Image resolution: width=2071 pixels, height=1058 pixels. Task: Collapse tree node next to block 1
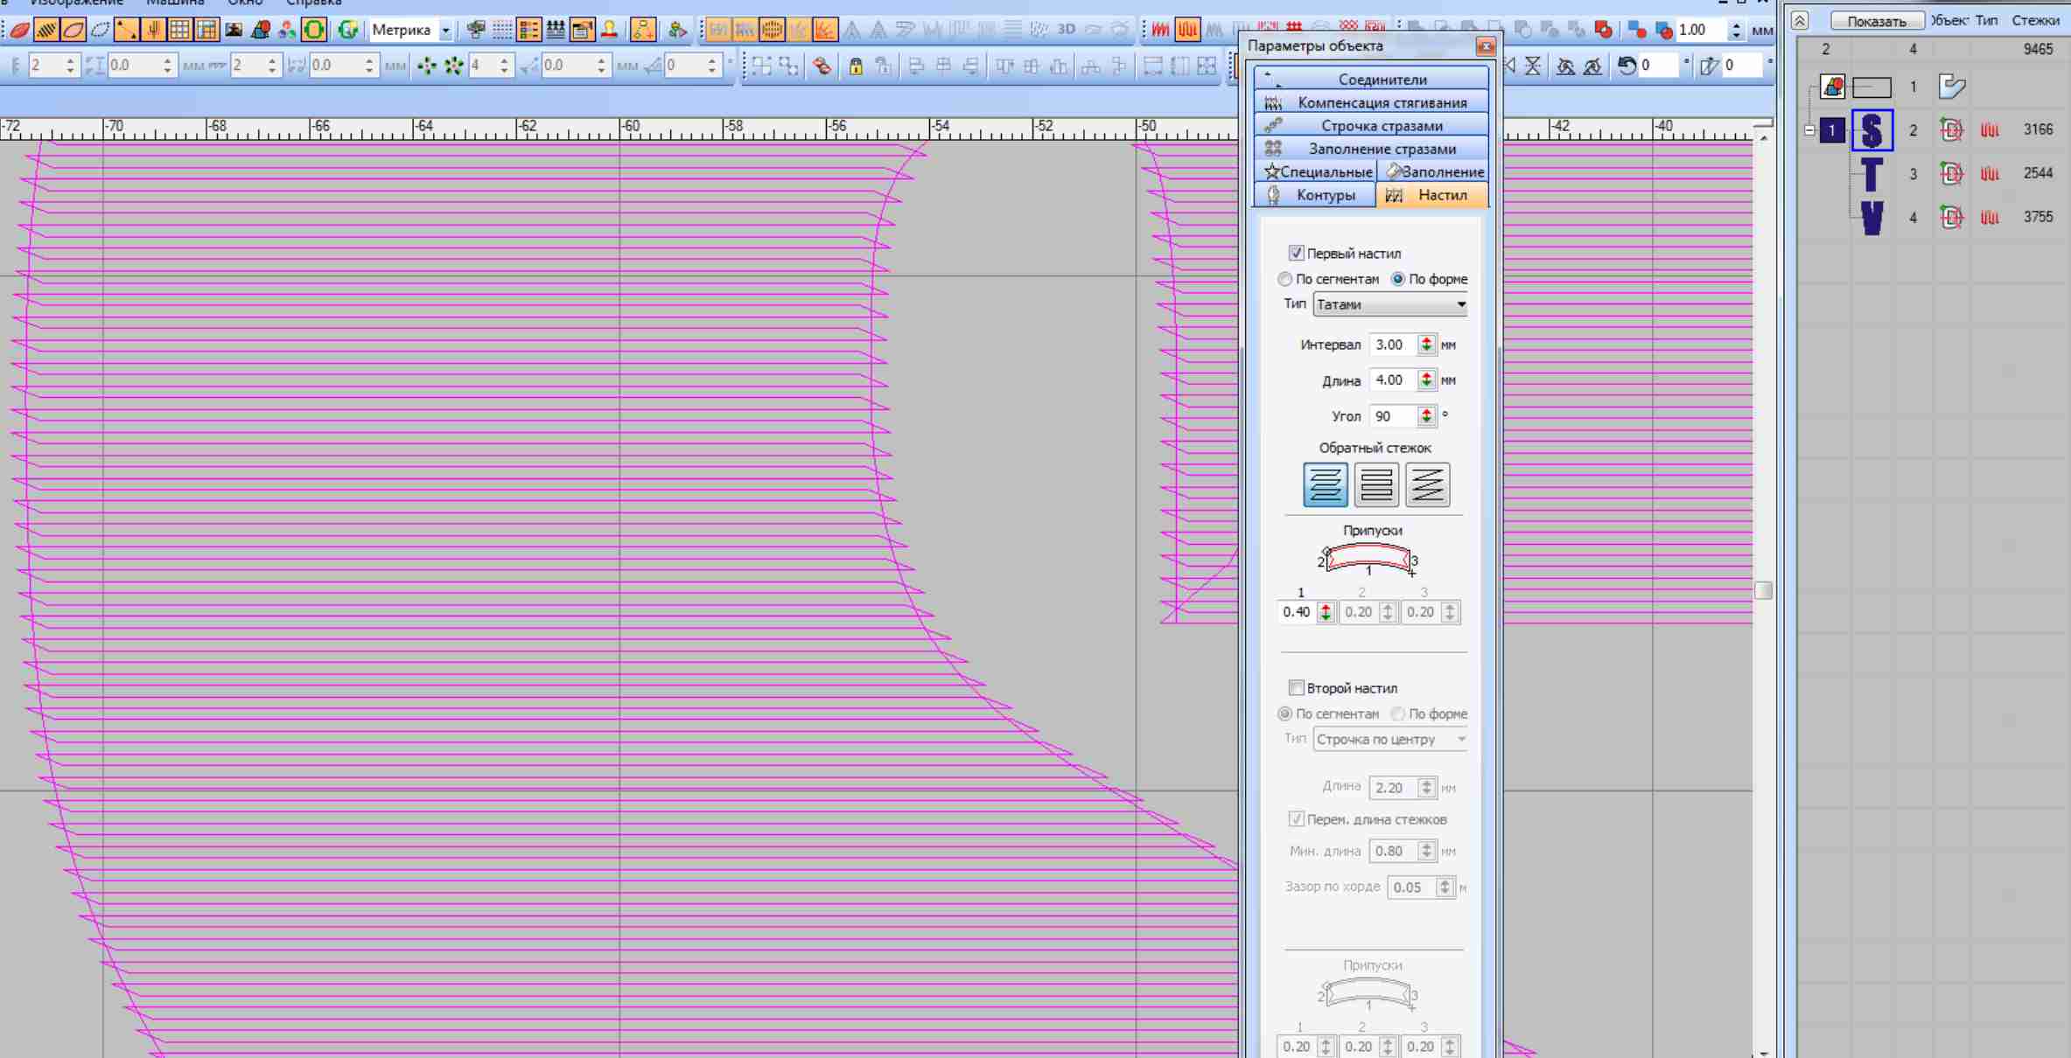tap(1809, 130)
